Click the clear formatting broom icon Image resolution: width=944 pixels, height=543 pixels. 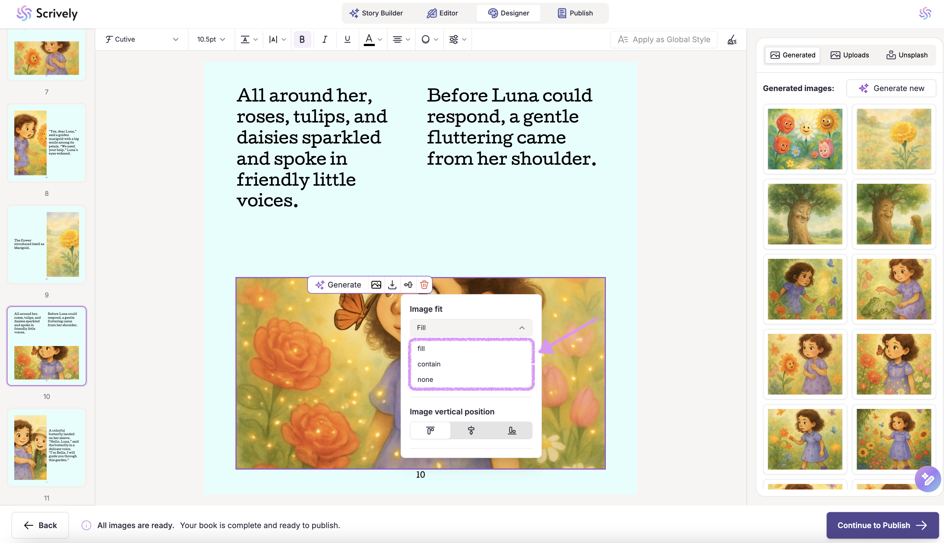(732, 39)
